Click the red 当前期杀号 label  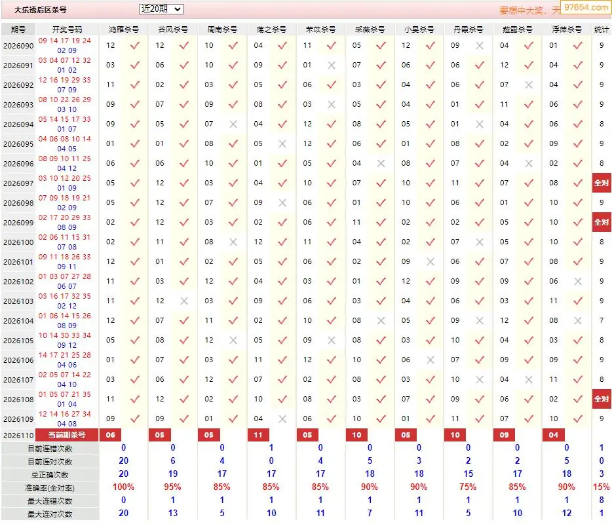click(x=67, y=435)
